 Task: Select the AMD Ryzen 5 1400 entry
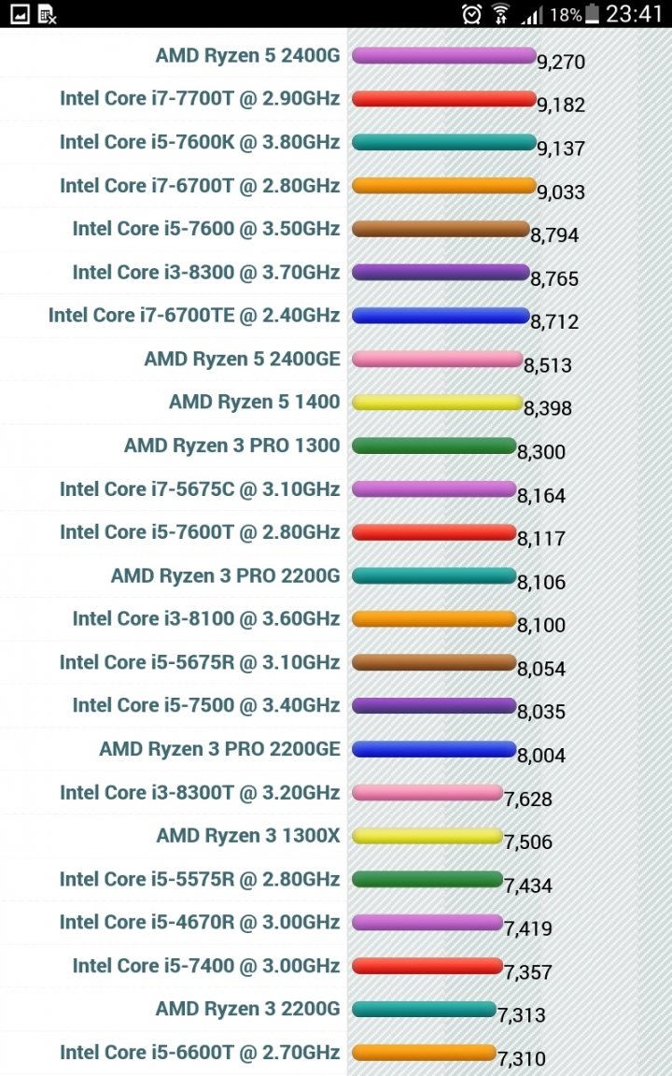[255, 402]
